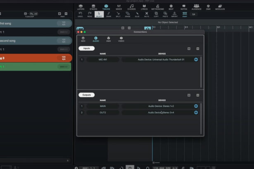Screen dimensions: 254x169
Task: Edit the MAIN output name field
Action: (x=103, y=106)
